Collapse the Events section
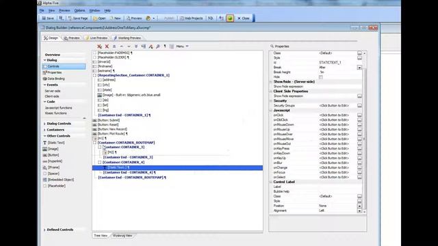 point(44,85)
